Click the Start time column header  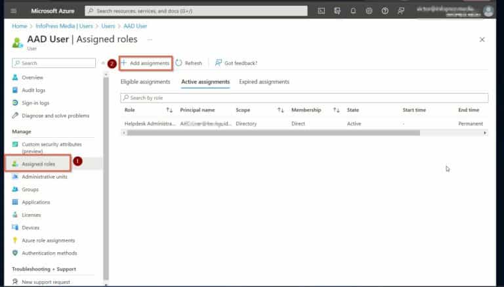[414, 110]
